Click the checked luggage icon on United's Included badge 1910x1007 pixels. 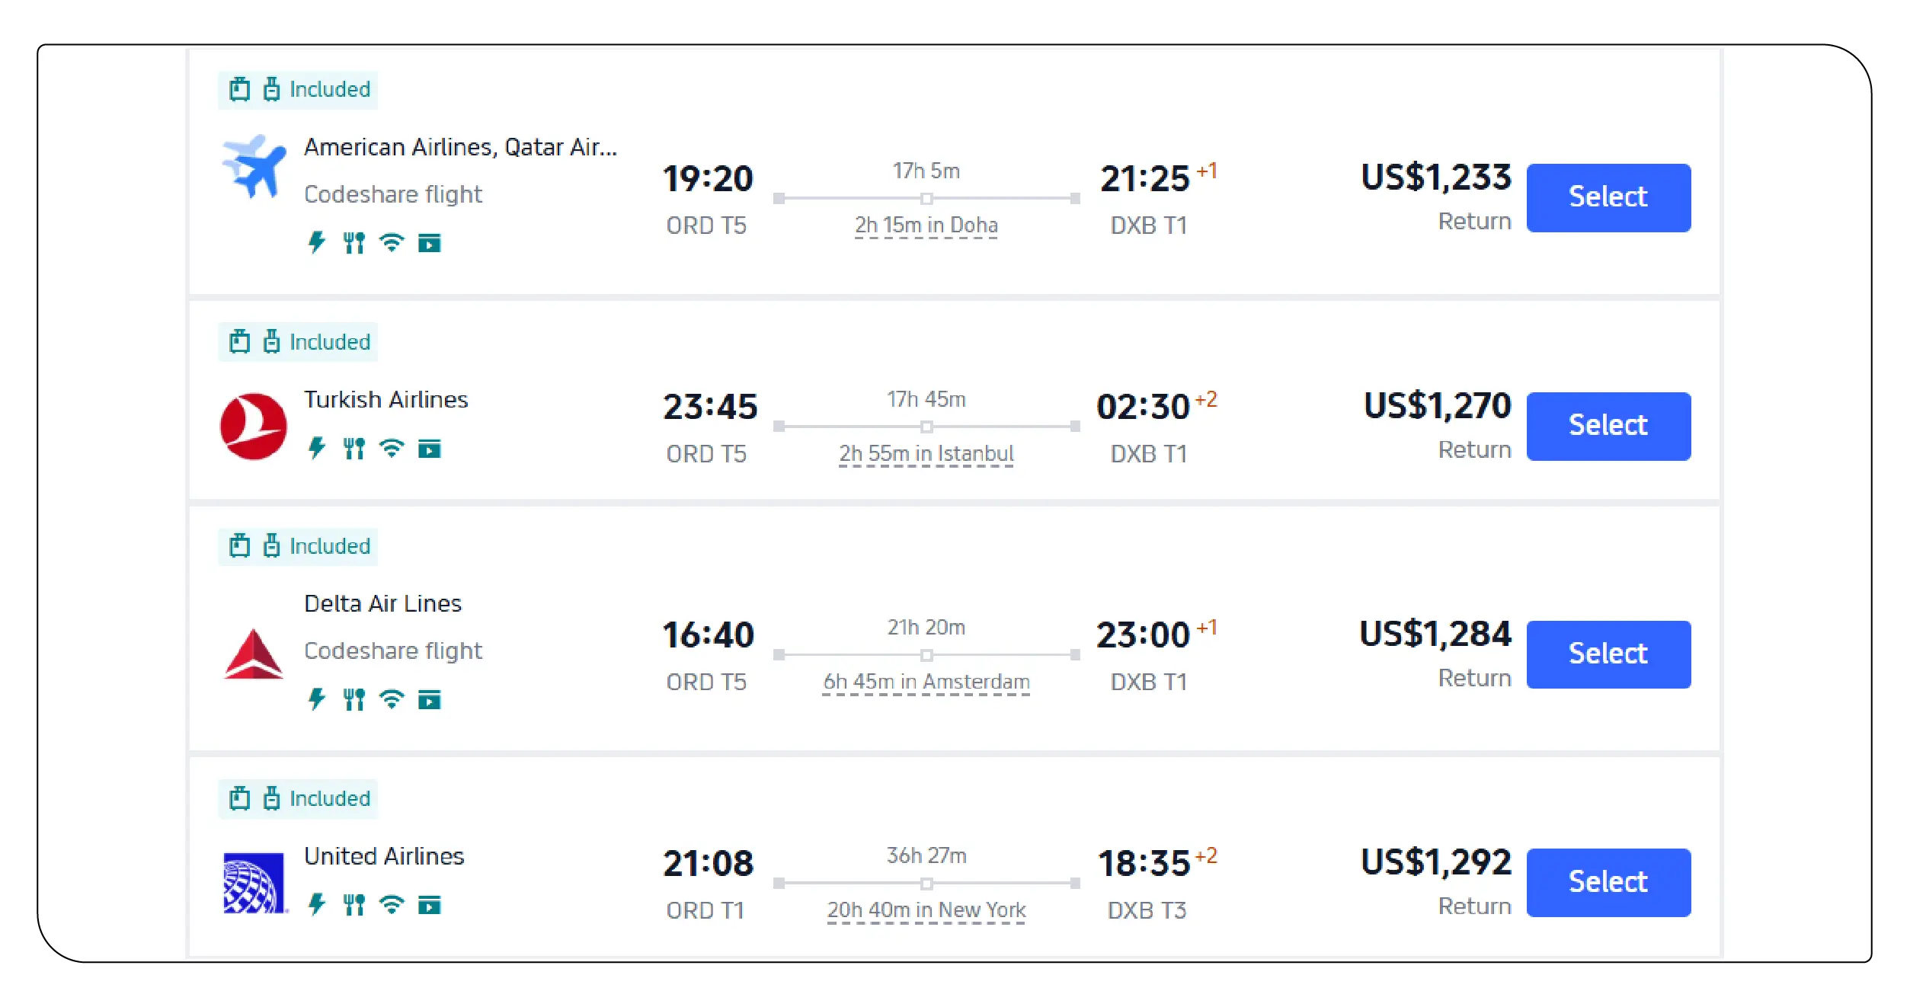[271, 798]
